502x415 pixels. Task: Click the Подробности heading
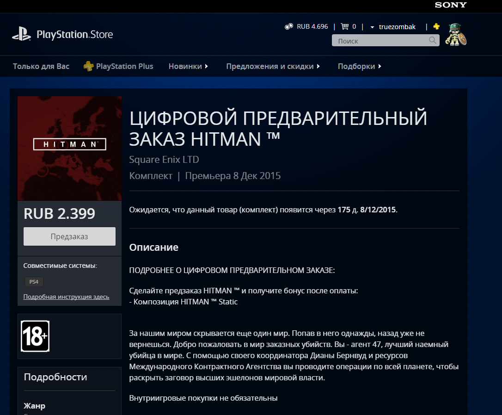coord(55,377)
